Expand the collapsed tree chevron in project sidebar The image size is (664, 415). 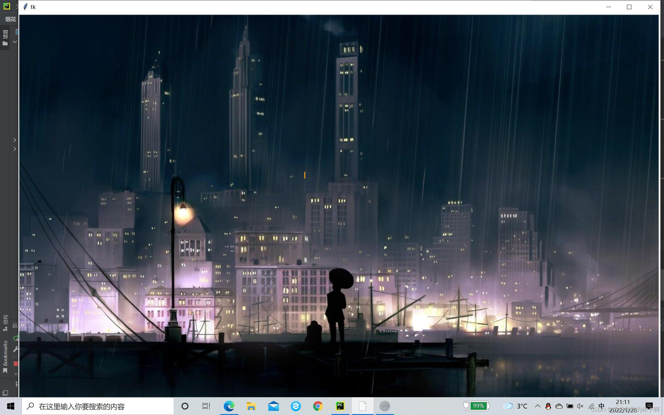click(15, 140)
